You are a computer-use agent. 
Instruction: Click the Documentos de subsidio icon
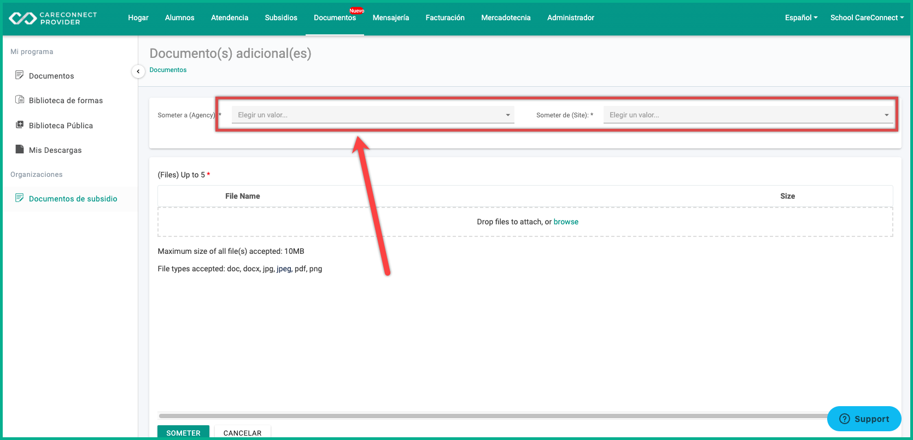tap(20, 198)
